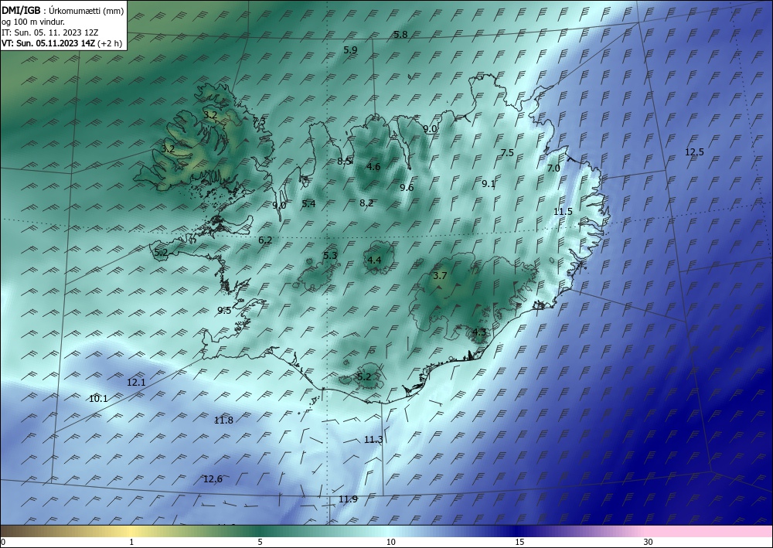Click the color scale label 0
This screenshot has height=548, width=773.
[3, 542]
